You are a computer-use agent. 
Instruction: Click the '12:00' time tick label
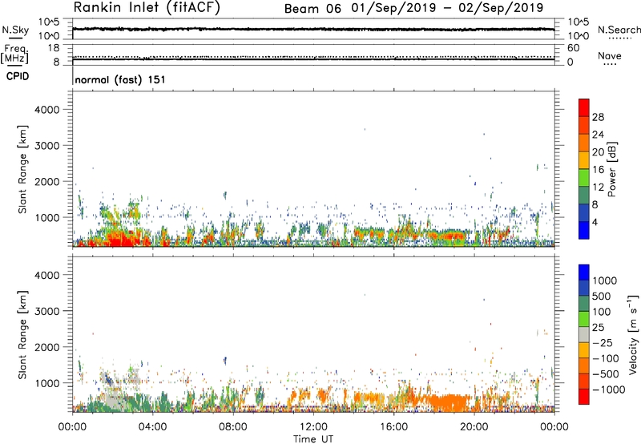click(313, 427)
